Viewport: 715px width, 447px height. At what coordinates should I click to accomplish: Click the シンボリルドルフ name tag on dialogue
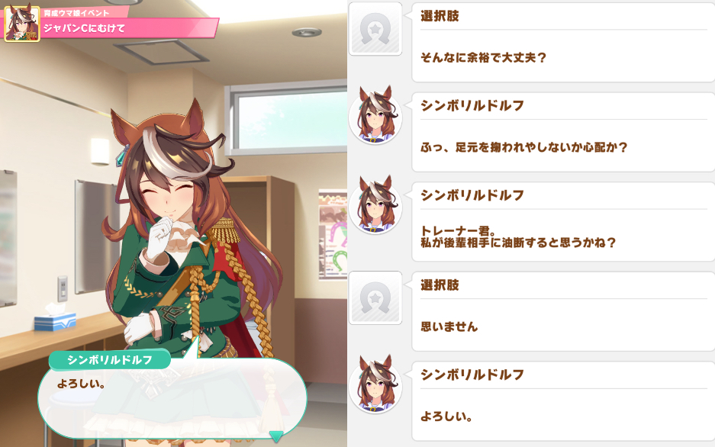point(109,360)
